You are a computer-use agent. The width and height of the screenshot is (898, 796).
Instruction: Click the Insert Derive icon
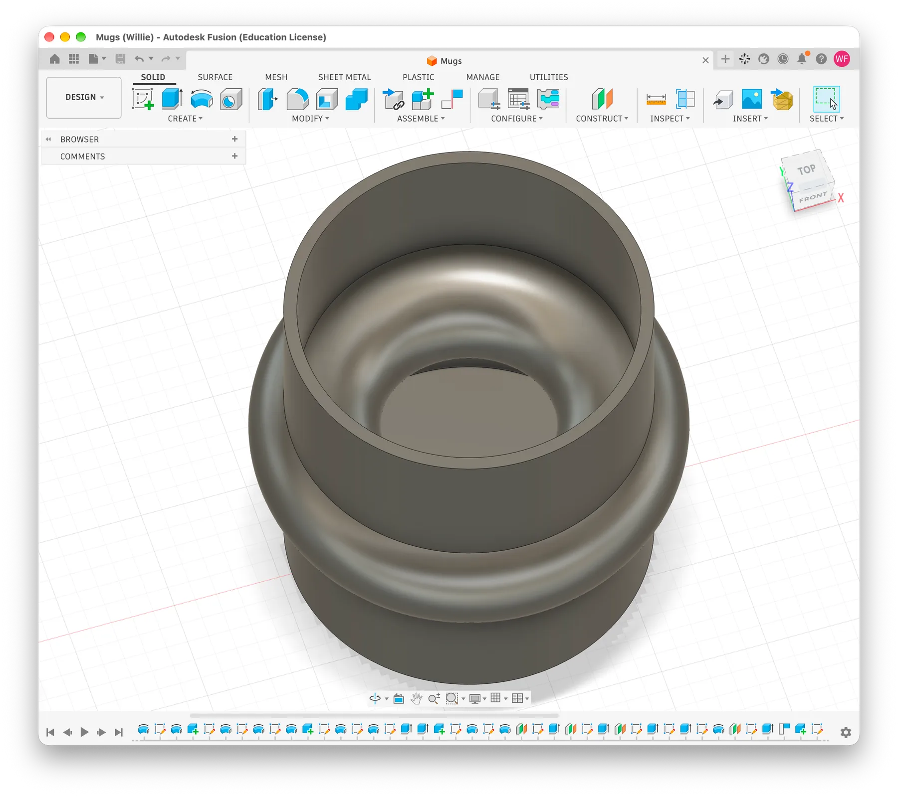point(723,99)
